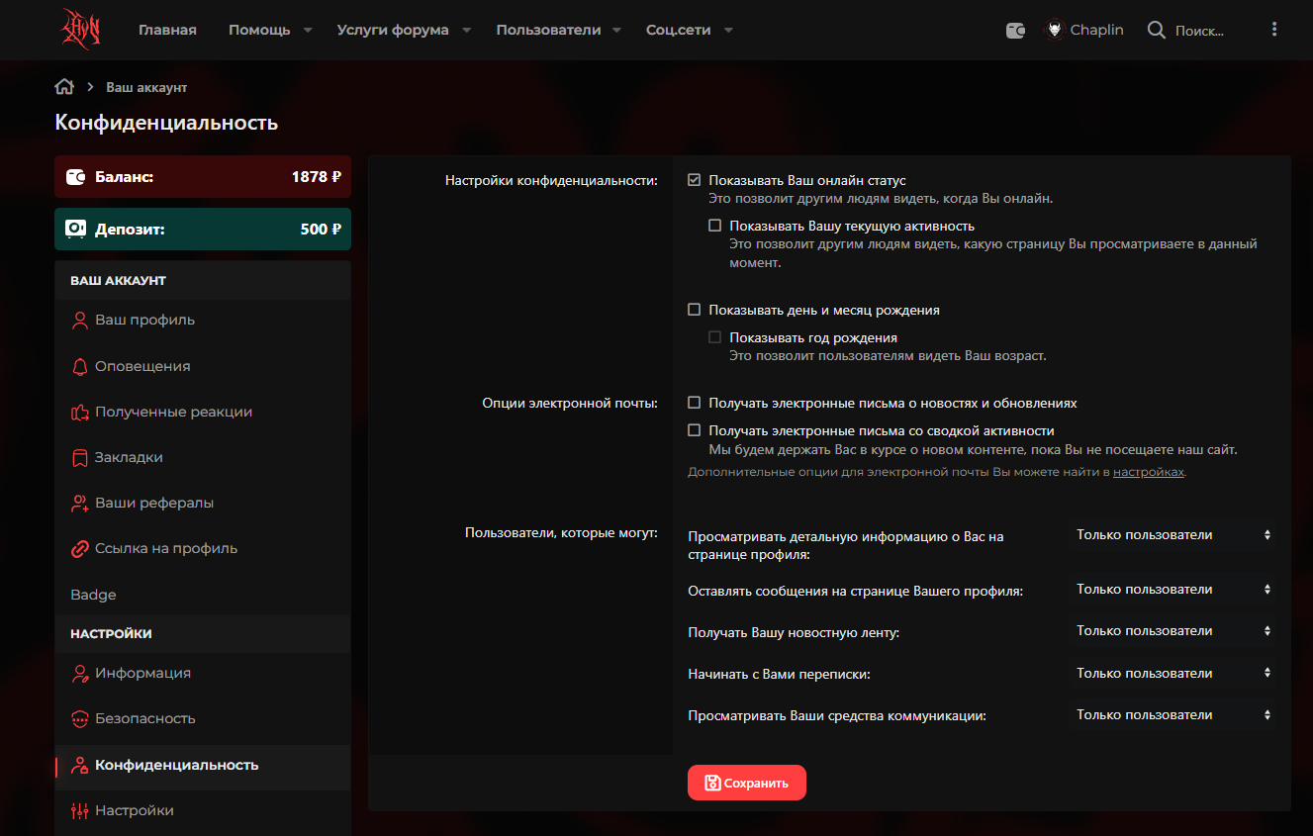Viewport: 1313px width, 836px height.
Task: Click the Ваш профиль person icon
Action: (80, 321)
